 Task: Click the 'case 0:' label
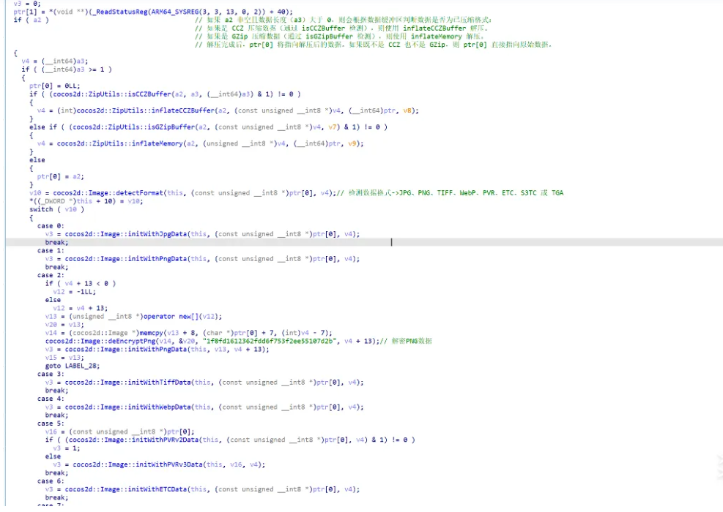pyautogui.click(x=51, y=227)
